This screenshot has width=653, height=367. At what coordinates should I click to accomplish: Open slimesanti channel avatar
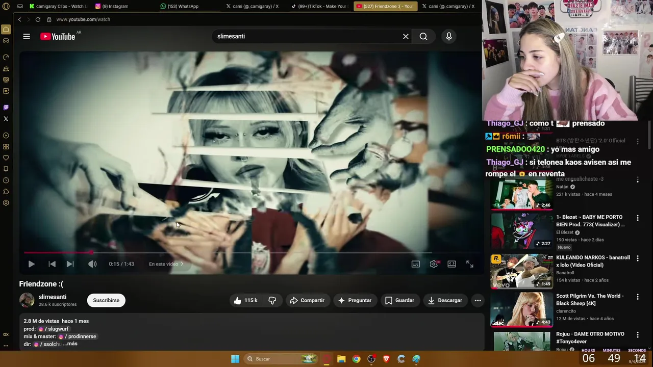click(27, 300)
